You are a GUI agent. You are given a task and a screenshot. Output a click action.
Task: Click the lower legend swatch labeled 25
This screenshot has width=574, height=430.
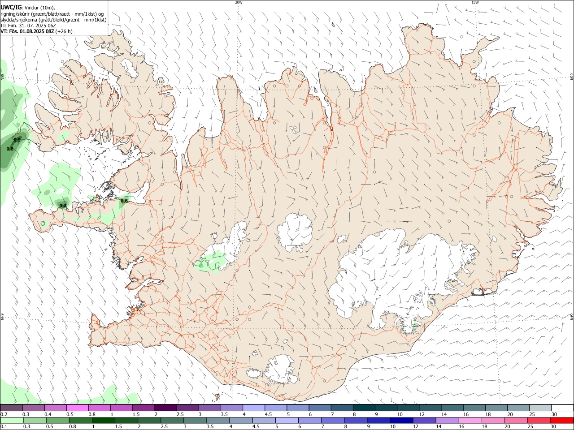[539, 420]
